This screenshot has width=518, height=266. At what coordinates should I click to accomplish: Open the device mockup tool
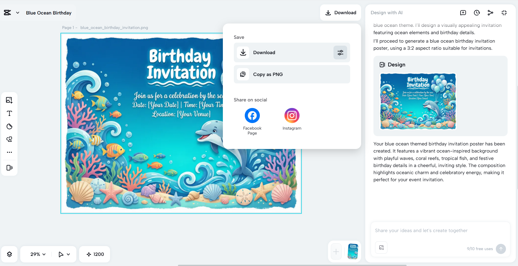9,168
